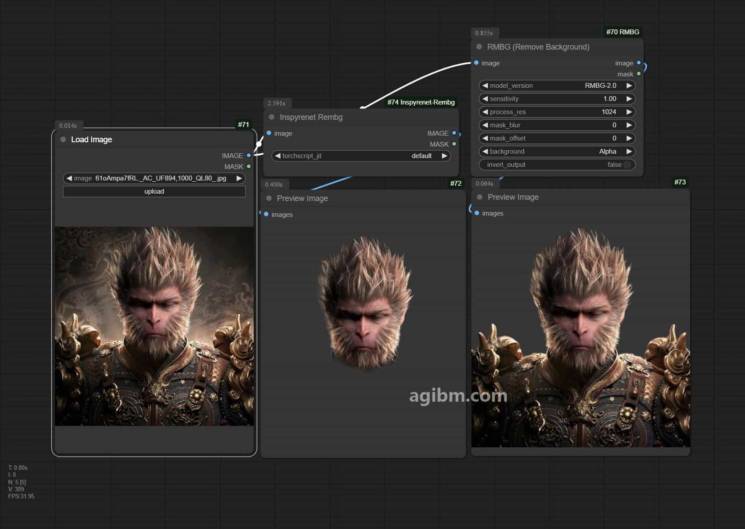Click RMBG image input socket
The image size is (745, 529).
[476, 63]
